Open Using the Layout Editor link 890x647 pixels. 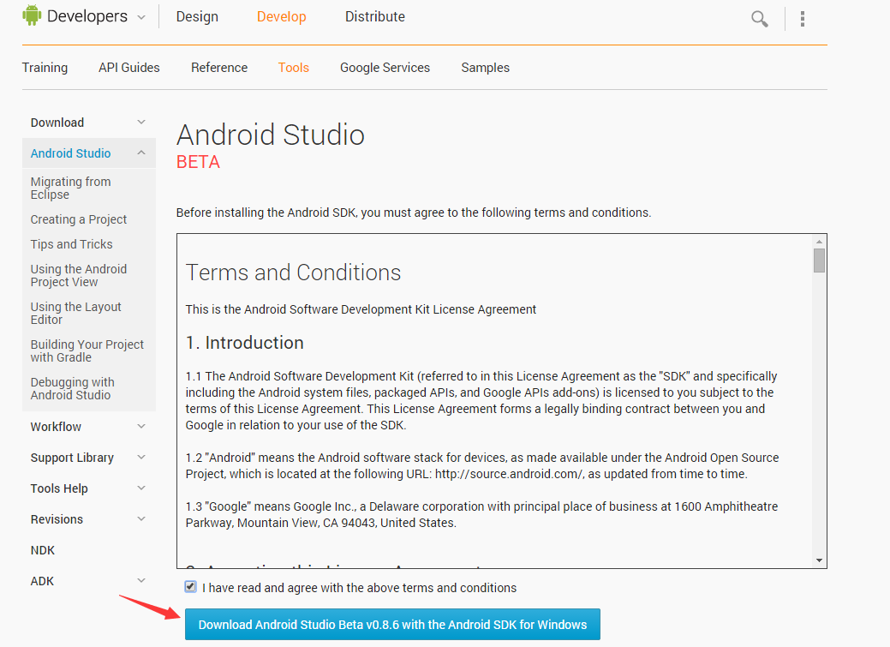point(75,313)
